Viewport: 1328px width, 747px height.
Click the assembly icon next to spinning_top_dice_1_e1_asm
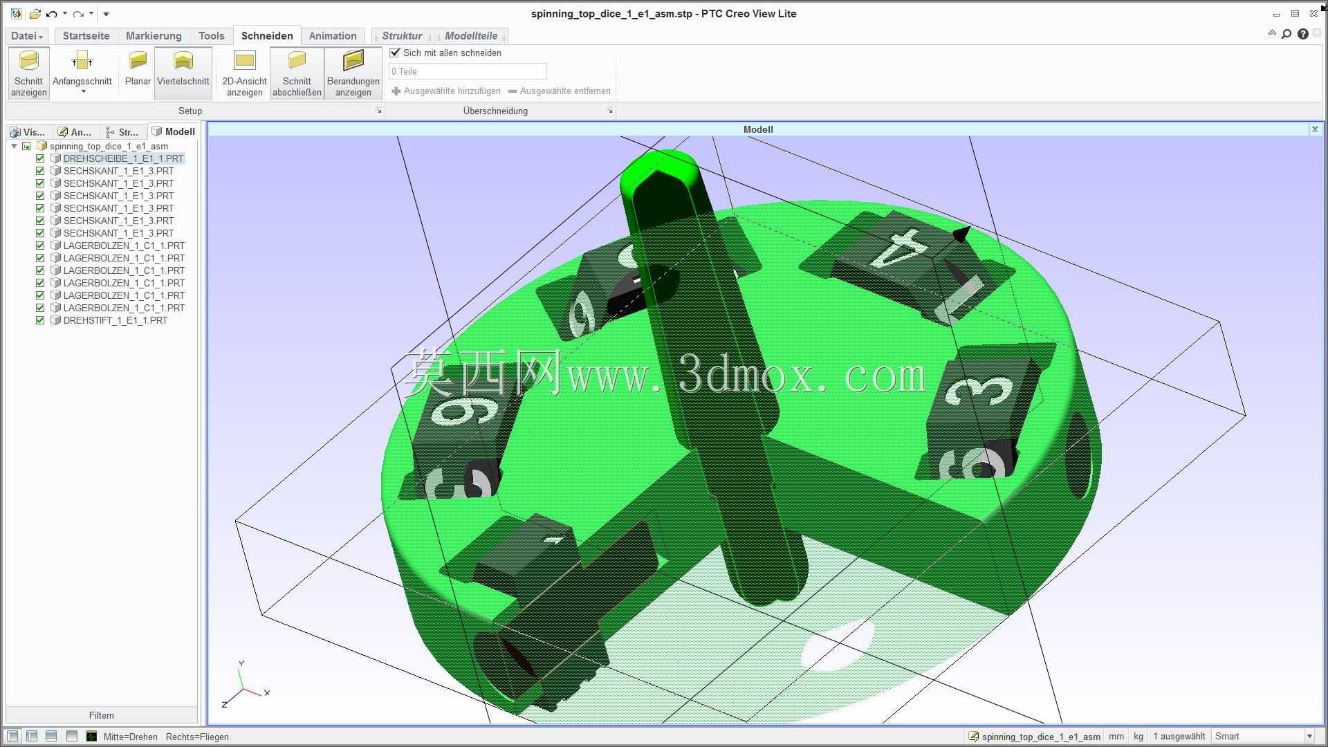(x=41, y=146)
